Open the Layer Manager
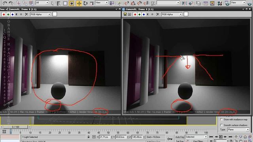253x142 pixels. tap(198, 3)
